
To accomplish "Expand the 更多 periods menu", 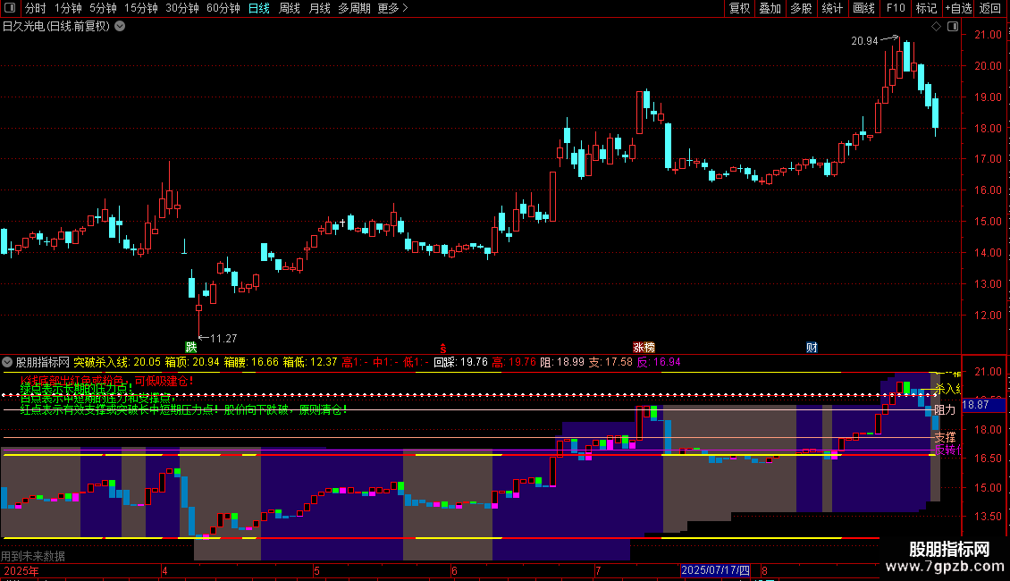I will [393, 8].
